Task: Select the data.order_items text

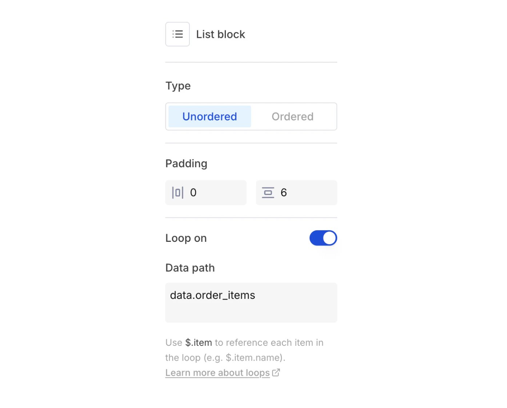Action: click(x=212, y=295)
